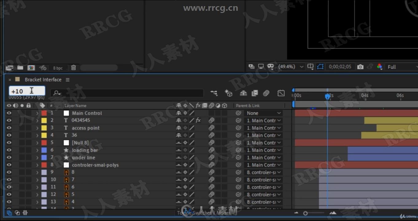Toggle visibility of the 36 text layer
418x221 pixels.
(x=9, y=135)
